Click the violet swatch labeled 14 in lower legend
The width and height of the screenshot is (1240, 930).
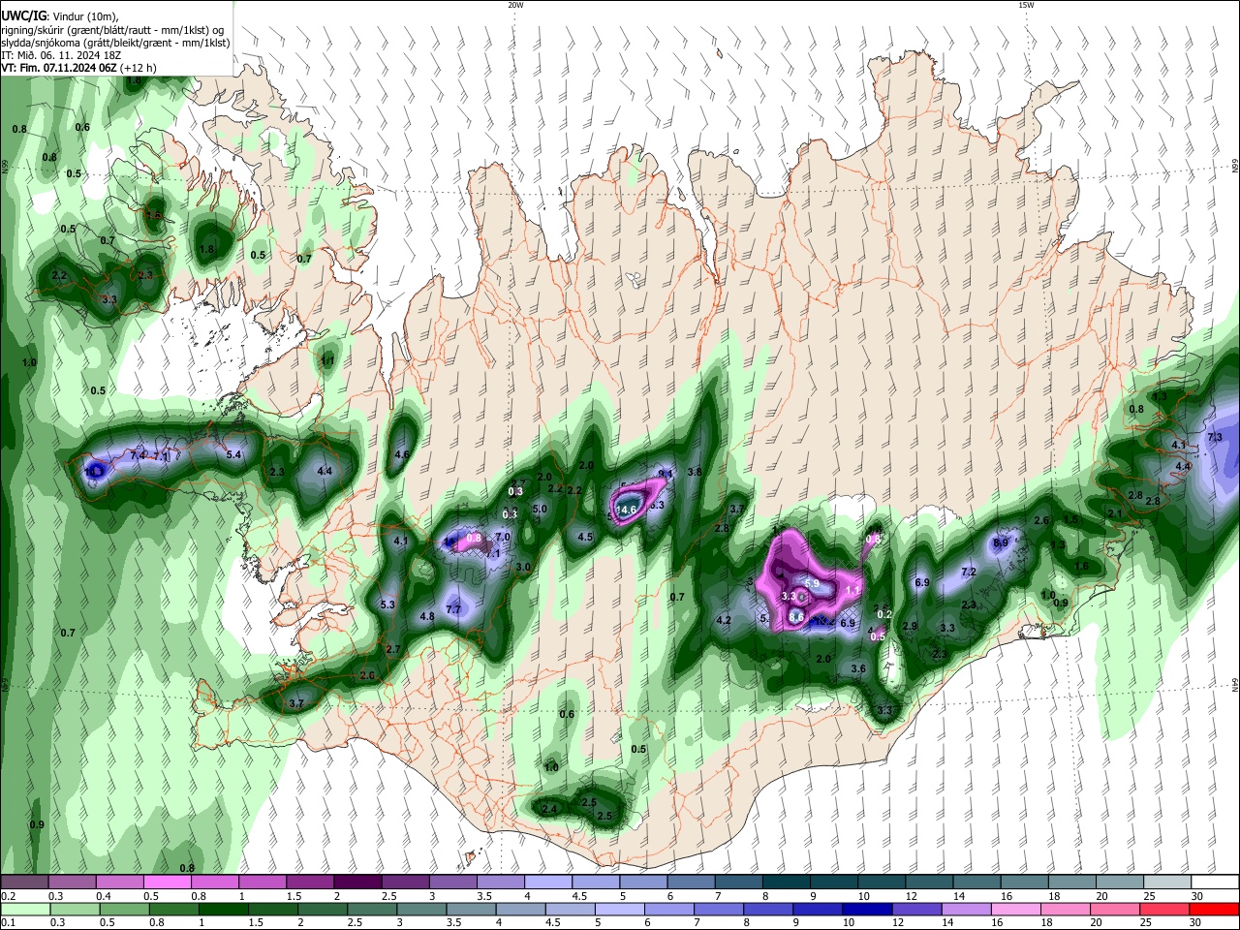pyautogui.click(x=967, y=910)
